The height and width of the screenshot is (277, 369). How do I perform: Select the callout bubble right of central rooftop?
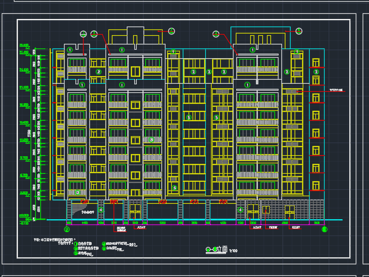coord(171,31)
